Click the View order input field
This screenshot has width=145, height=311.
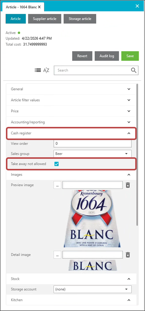(x=93, y=144)
